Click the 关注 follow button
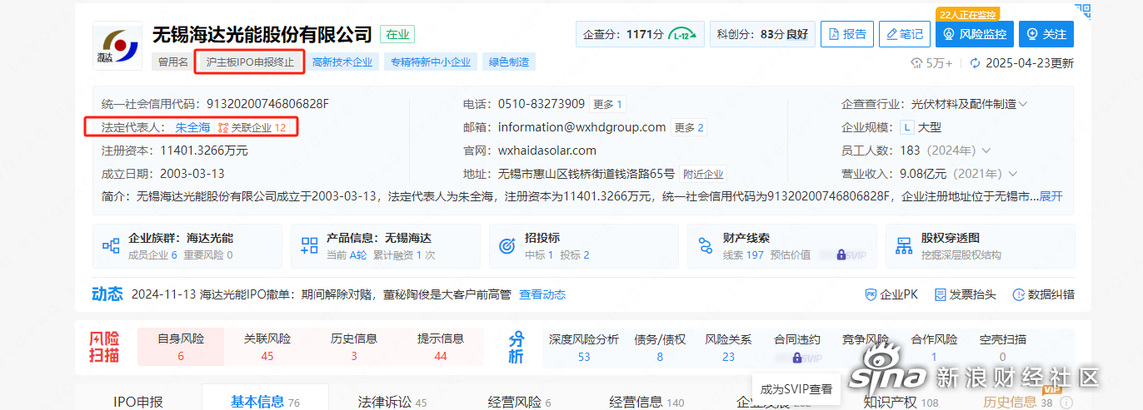The image size is (1143, 410). click(x=1046, y=34)
